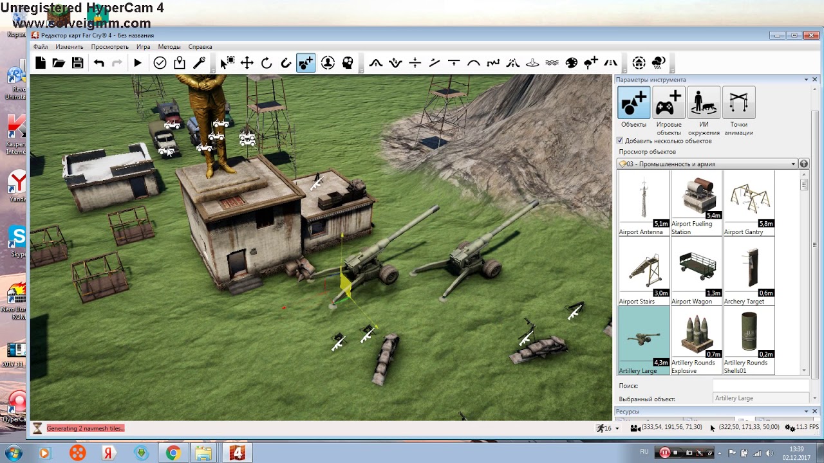Save the current map
This screenshot has height=463, width=824.
[x=77, y=62]
